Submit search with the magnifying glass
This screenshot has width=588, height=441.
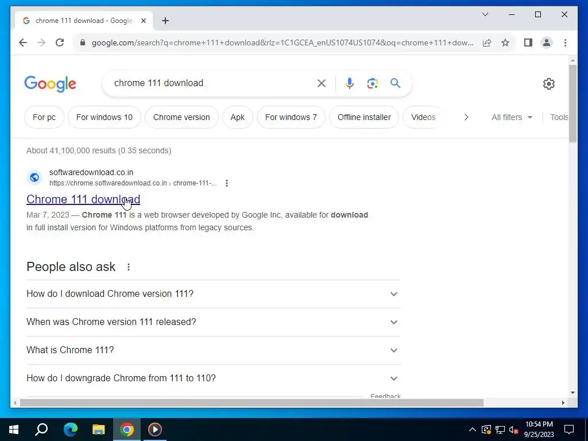pyautogui.click(x=395, y=83)
